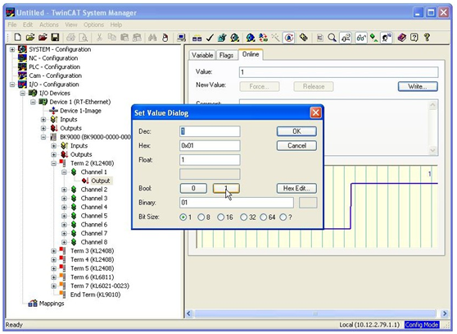This screenshot has width=457, height=334.
Task: Select Bit Size 1 radio button
Action: point(183,217)
